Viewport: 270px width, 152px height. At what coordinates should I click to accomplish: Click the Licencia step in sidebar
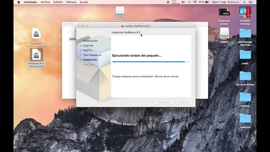pos(88,46)
